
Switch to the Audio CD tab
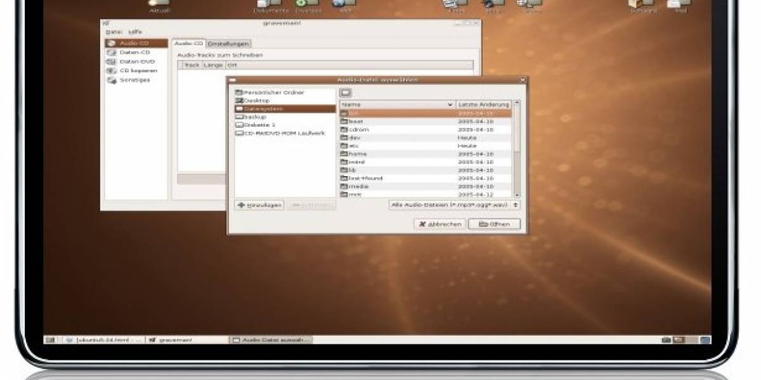[189, 43]
